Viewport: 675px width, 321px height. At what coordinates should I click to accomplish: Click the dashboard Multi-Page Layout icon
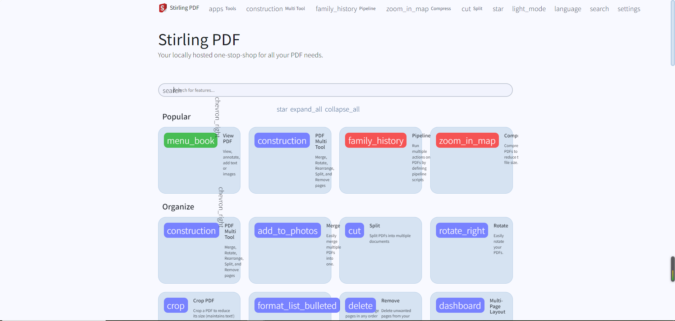[x=460, y=306]
